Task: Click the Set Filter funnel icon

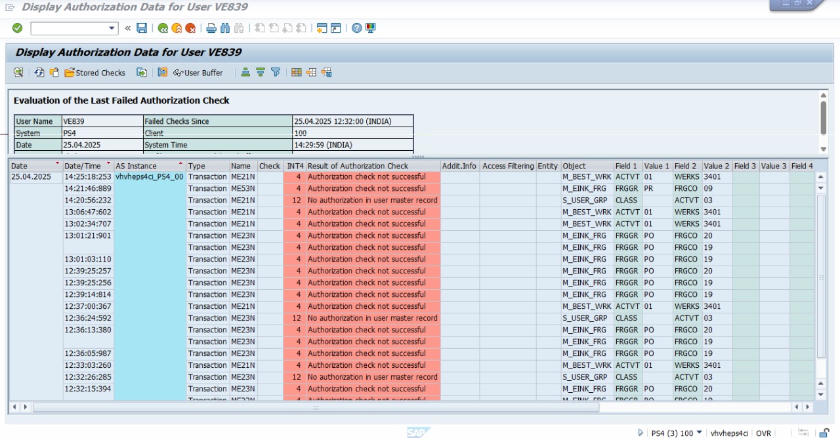Action: (276, 72)
